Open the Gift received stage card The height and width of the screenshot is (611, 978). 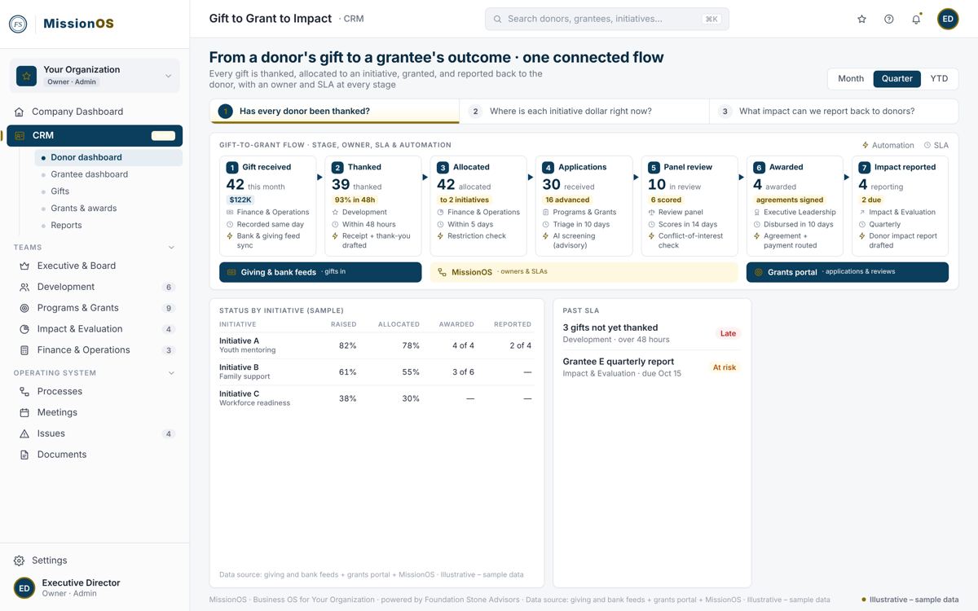coord(267,206)
